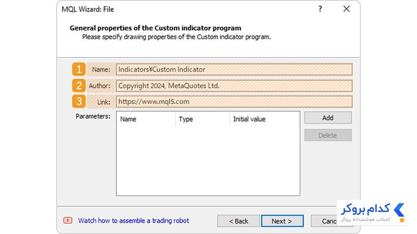Image resolution: width=417 pixels, height=234 pixels.
Task: Click the Link input field
Action: (234, 101)
